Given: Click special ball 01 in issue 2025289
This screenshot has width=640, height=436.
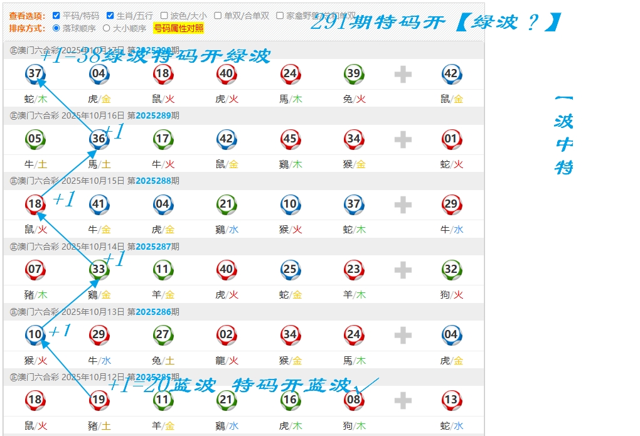Looking at the screenshot, I should point(451,139).
